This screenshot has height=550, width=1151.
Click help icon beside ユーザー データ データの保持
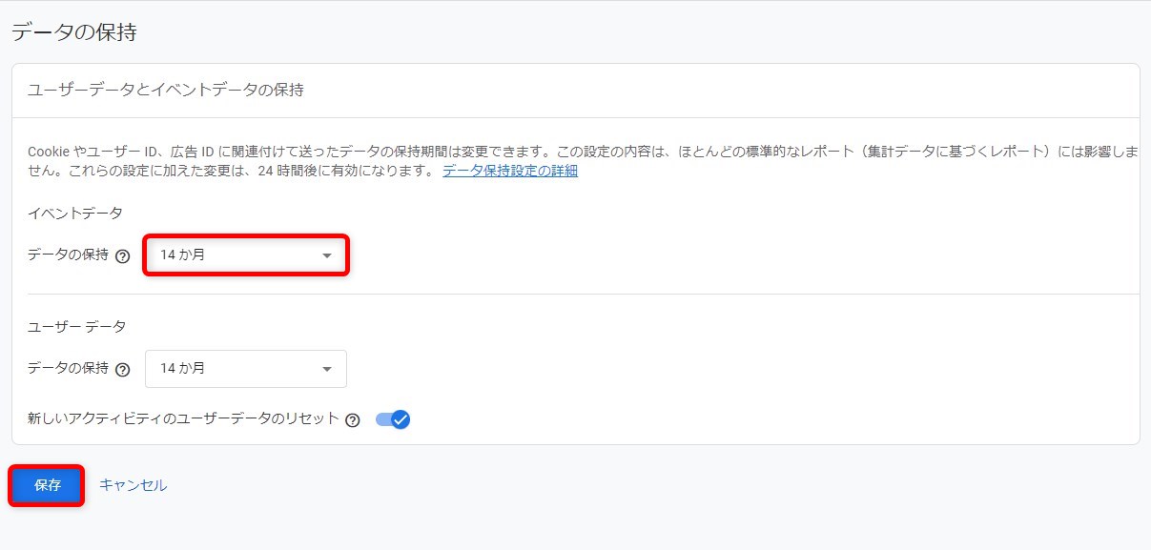coord(122,370)
